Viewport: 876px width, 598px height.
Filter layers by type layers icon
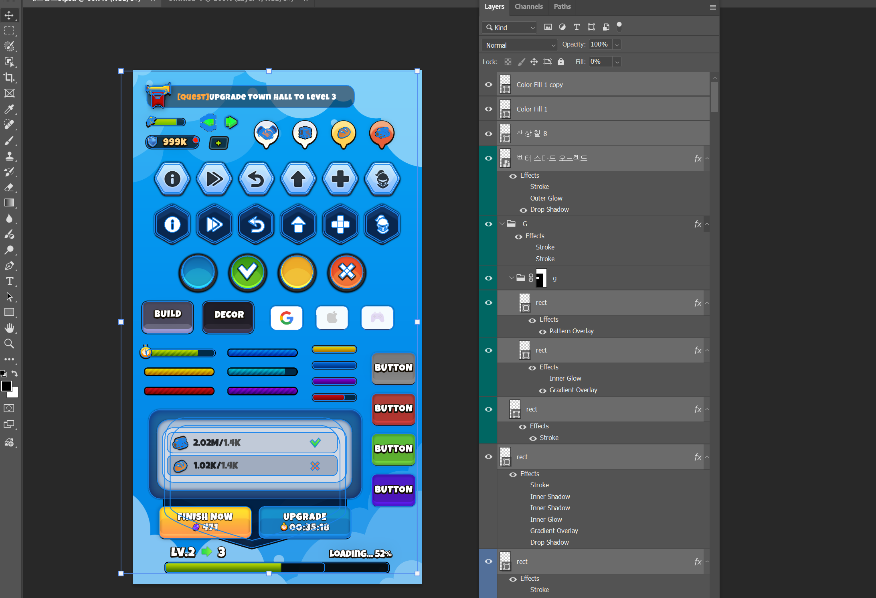click(577, 27)
